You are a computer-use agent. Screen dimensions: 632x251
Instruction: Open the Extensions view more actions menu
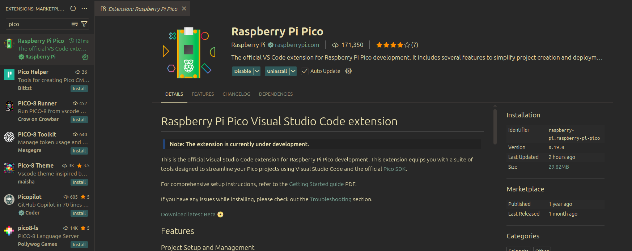84,8
